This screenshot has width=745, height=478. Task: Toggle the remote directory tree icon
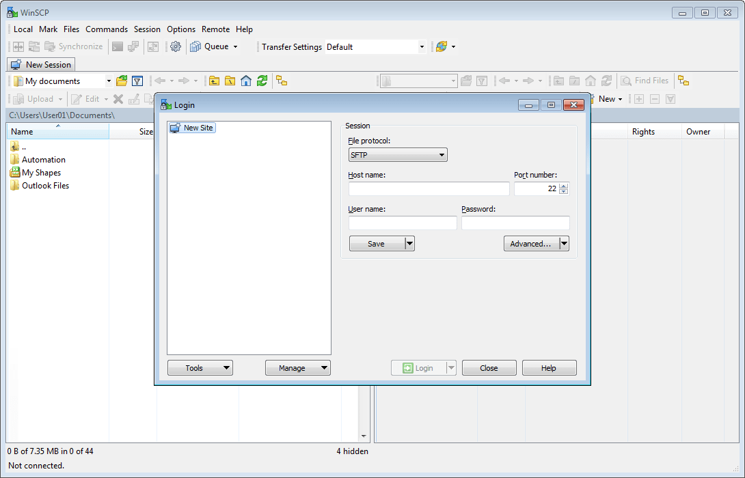(683, 81)
